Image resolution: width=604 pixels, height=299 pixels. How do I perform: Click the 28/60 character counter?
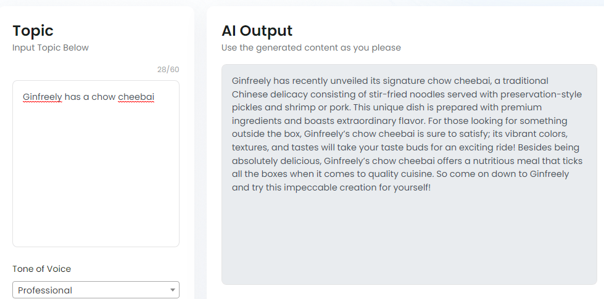pyautogui.click(x=168, y=70)
